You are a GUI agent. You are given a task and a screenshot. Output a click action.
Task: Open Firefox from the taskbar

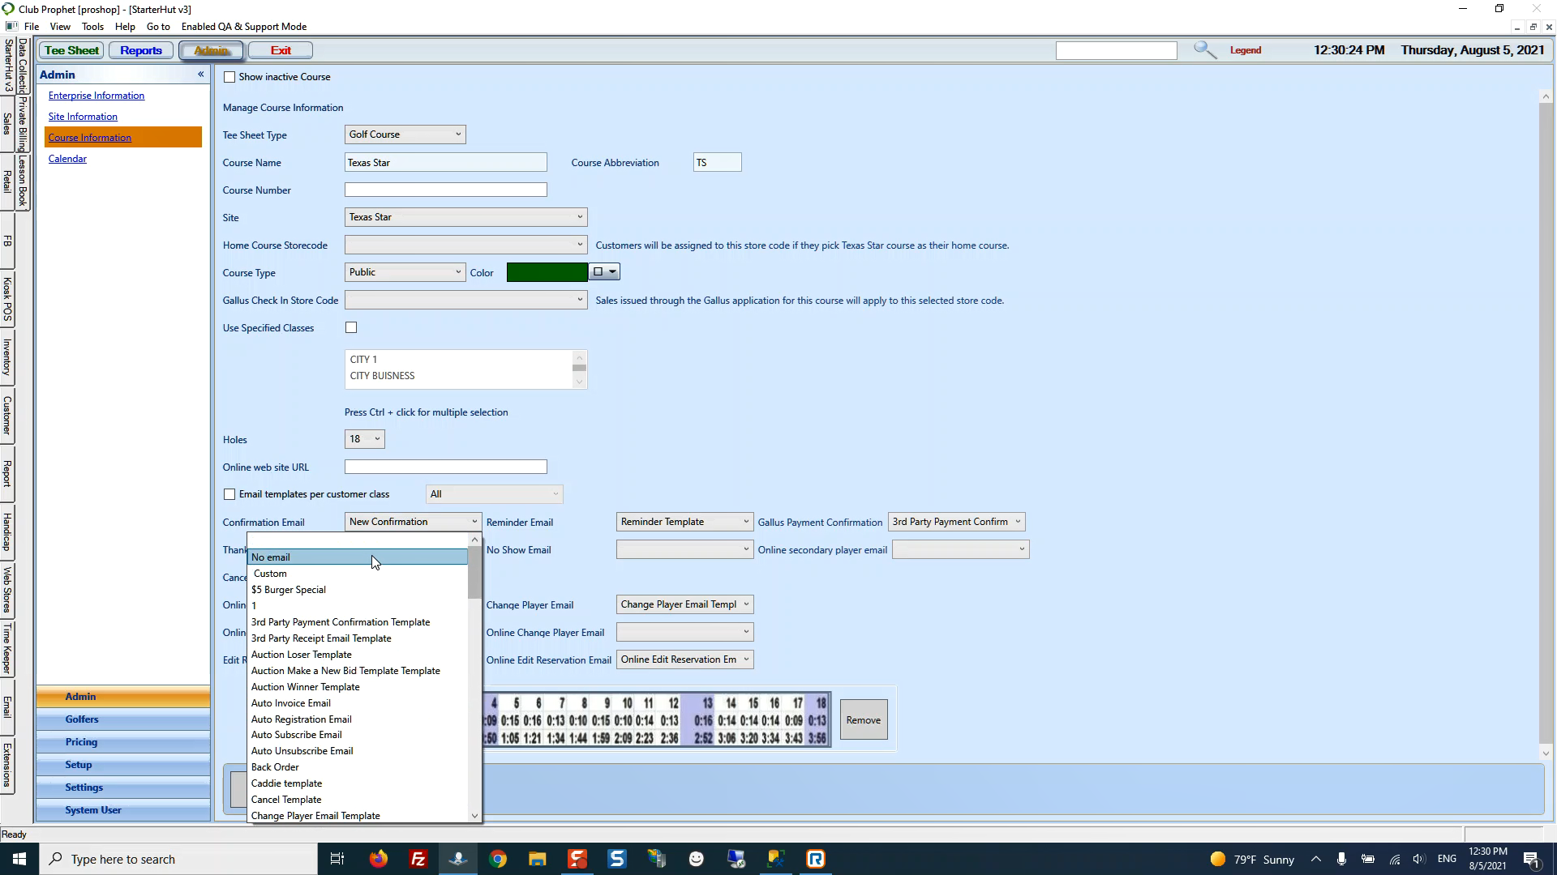click(x=378, y=859)
